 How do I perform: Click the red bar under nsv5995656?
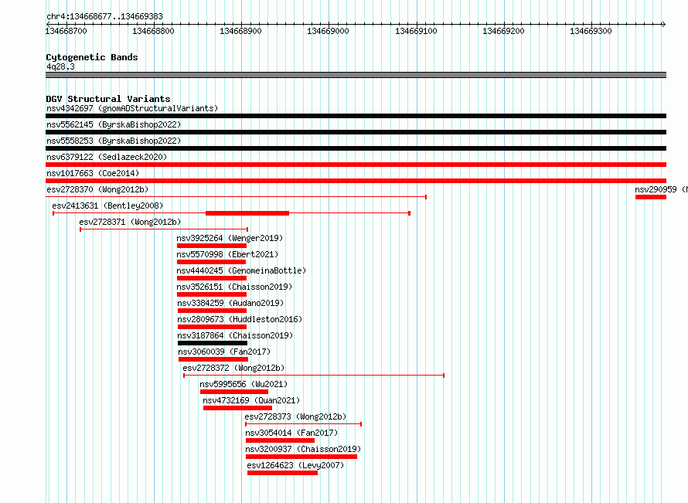pyautogui.click(x=234, y=392)
